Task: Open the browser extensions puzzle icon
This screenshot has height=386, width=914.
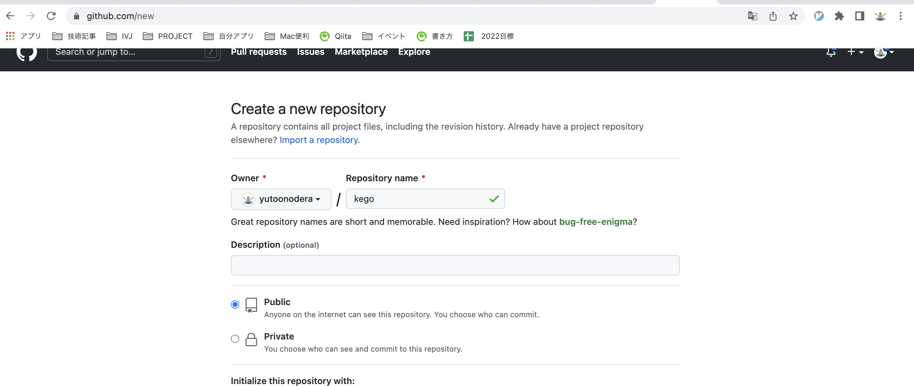Action: pos(839,16)
